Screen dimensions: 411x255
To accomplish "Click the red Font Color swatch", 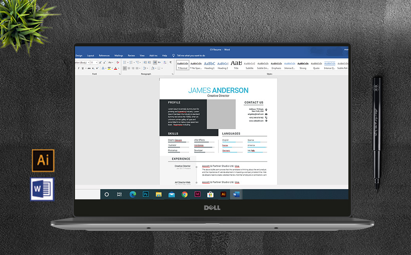I will tap(115, 68).
